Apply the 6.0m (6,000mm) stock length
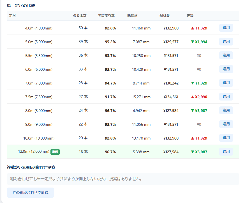 [x=226, y=69]
